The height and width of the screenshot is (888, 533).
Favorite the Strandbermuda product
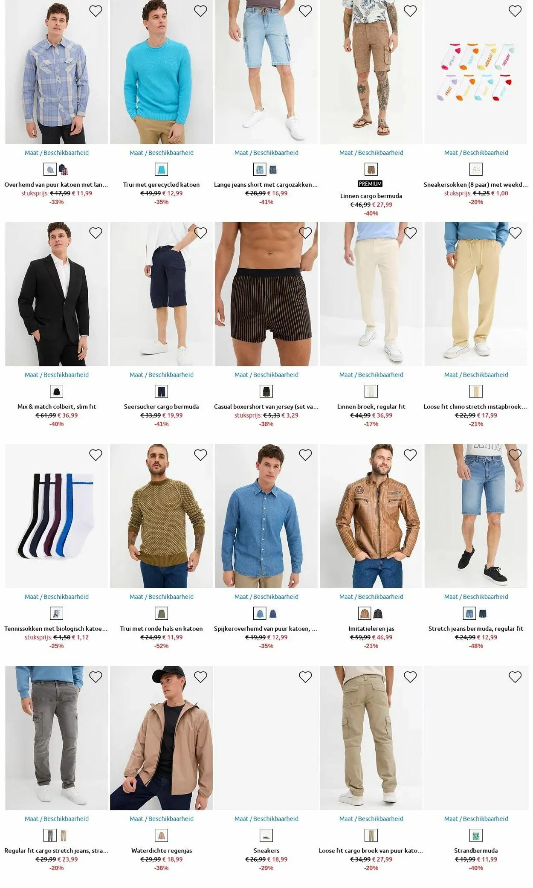pos(515,677)
